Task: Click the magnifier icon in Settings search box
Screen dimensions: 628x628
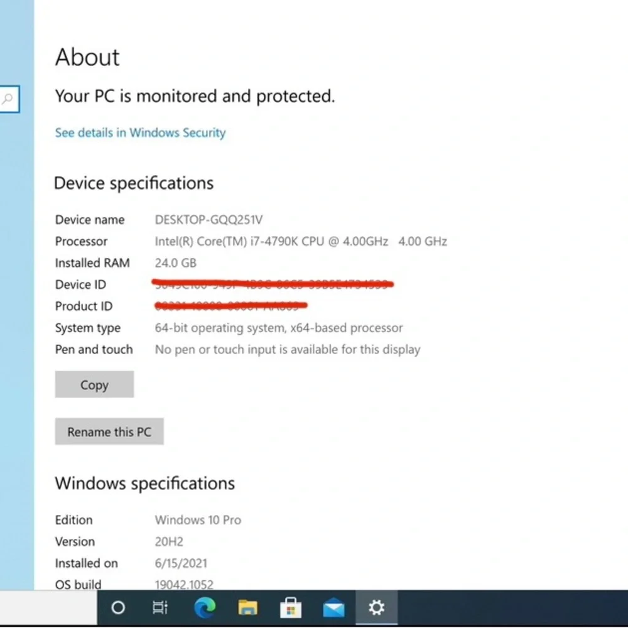Action: coord(8,99)
